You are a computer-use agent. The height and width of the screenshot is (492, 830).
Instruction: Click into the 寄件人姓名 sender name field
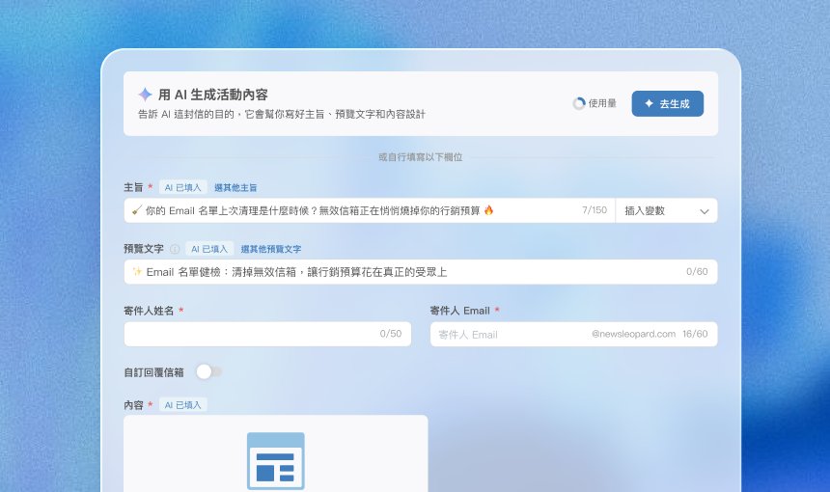click(268, 334)
